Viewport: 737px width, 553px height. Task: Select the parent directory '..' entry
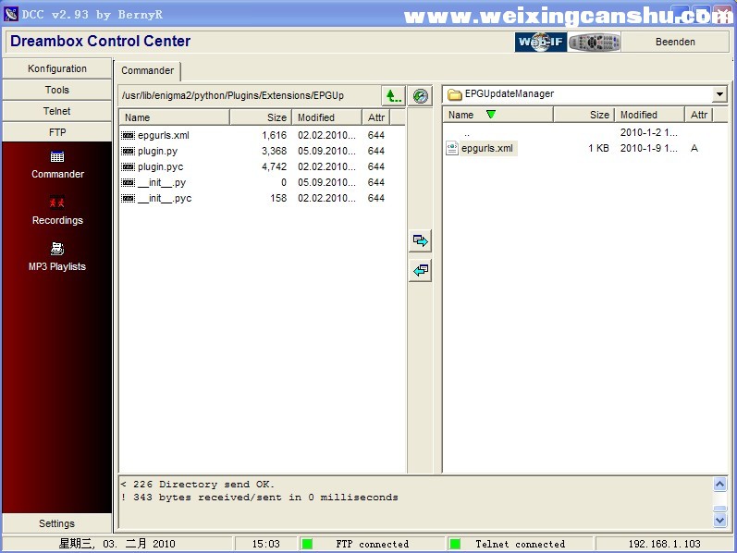467,133
